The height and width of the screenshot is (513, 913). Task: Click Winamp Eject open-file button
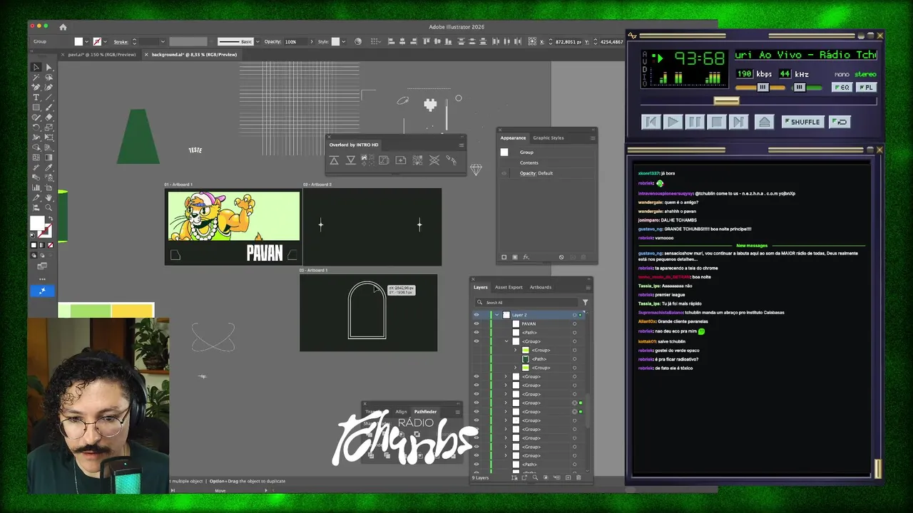765,122
